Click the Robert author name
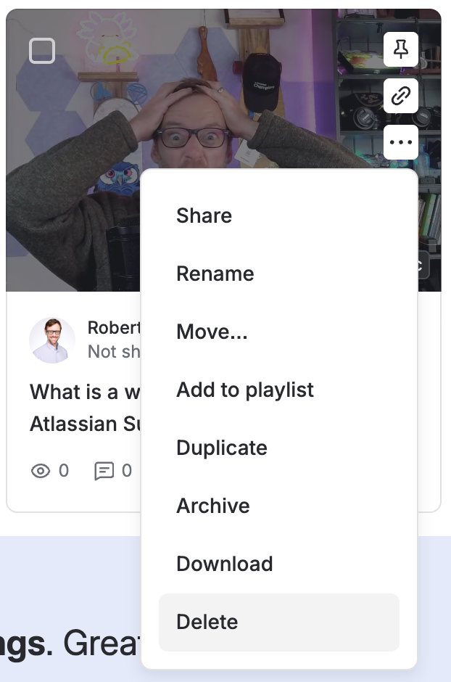 [x=114, y=328]
